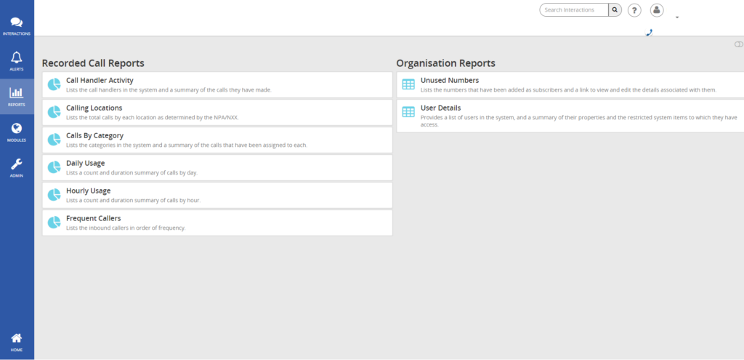Open the Frequent Callers report
The image size is (744, 360).
click(217, 223)
